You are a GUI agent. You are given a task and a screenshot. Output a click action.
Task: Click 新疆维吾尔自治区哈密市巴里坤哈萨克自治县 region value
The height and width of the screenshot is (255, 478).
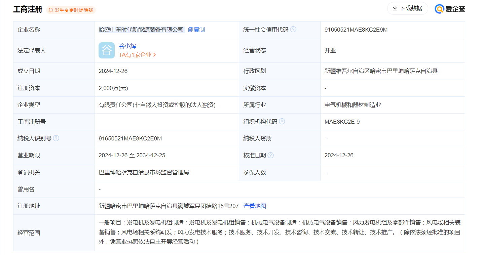click(381, 71)
